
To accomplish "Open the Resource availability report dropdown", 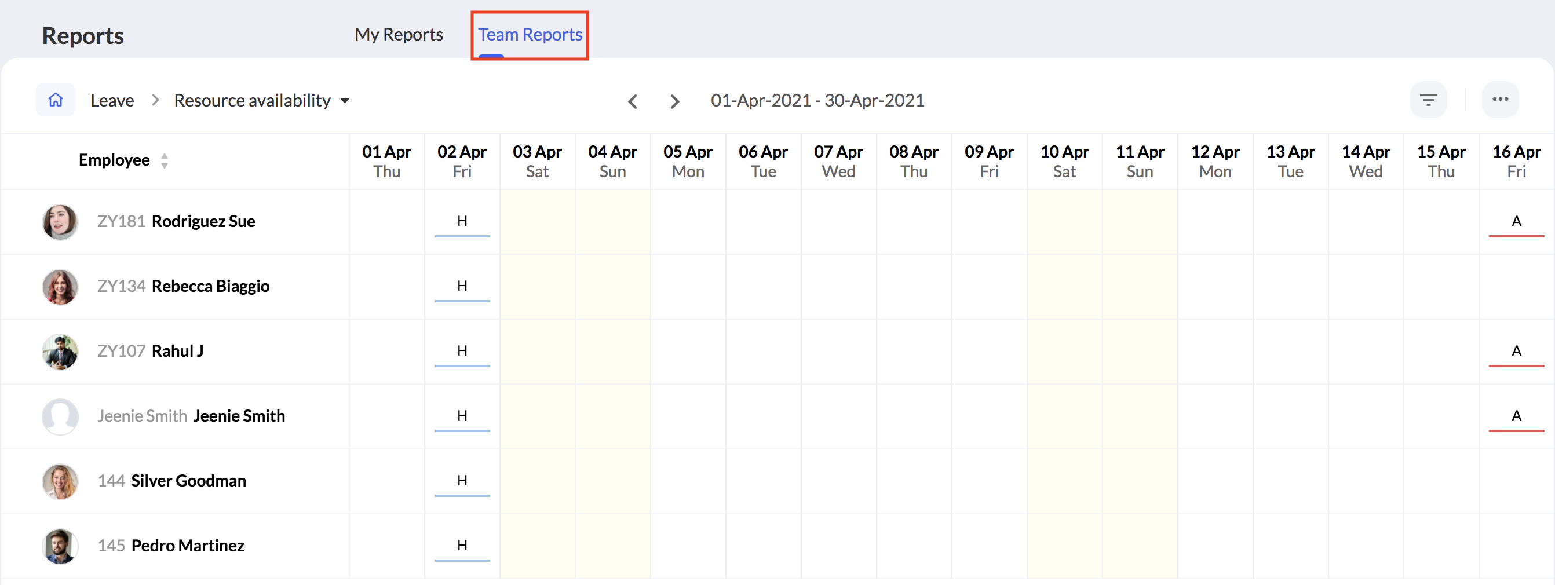I will (261, 100).
